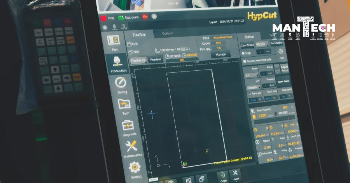This screenshot has width=350, height=183.
Task: Expand the Beam 2.1 dropdown
Action: click(252, 75)
